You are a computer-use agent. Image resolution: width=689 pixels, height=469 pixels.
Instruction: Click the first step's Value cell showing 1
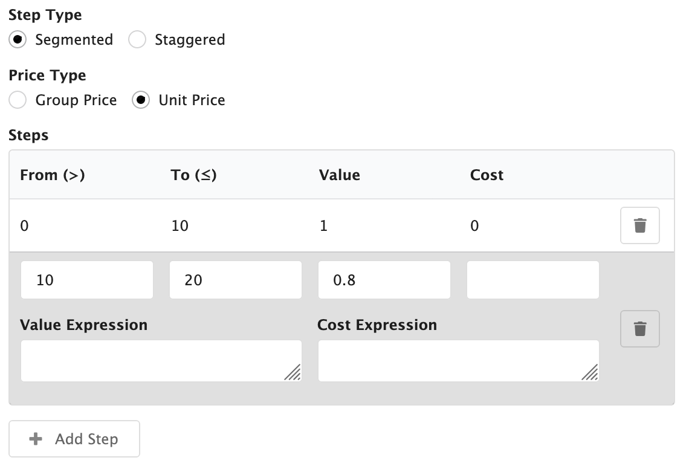click(x=324, y=226)
